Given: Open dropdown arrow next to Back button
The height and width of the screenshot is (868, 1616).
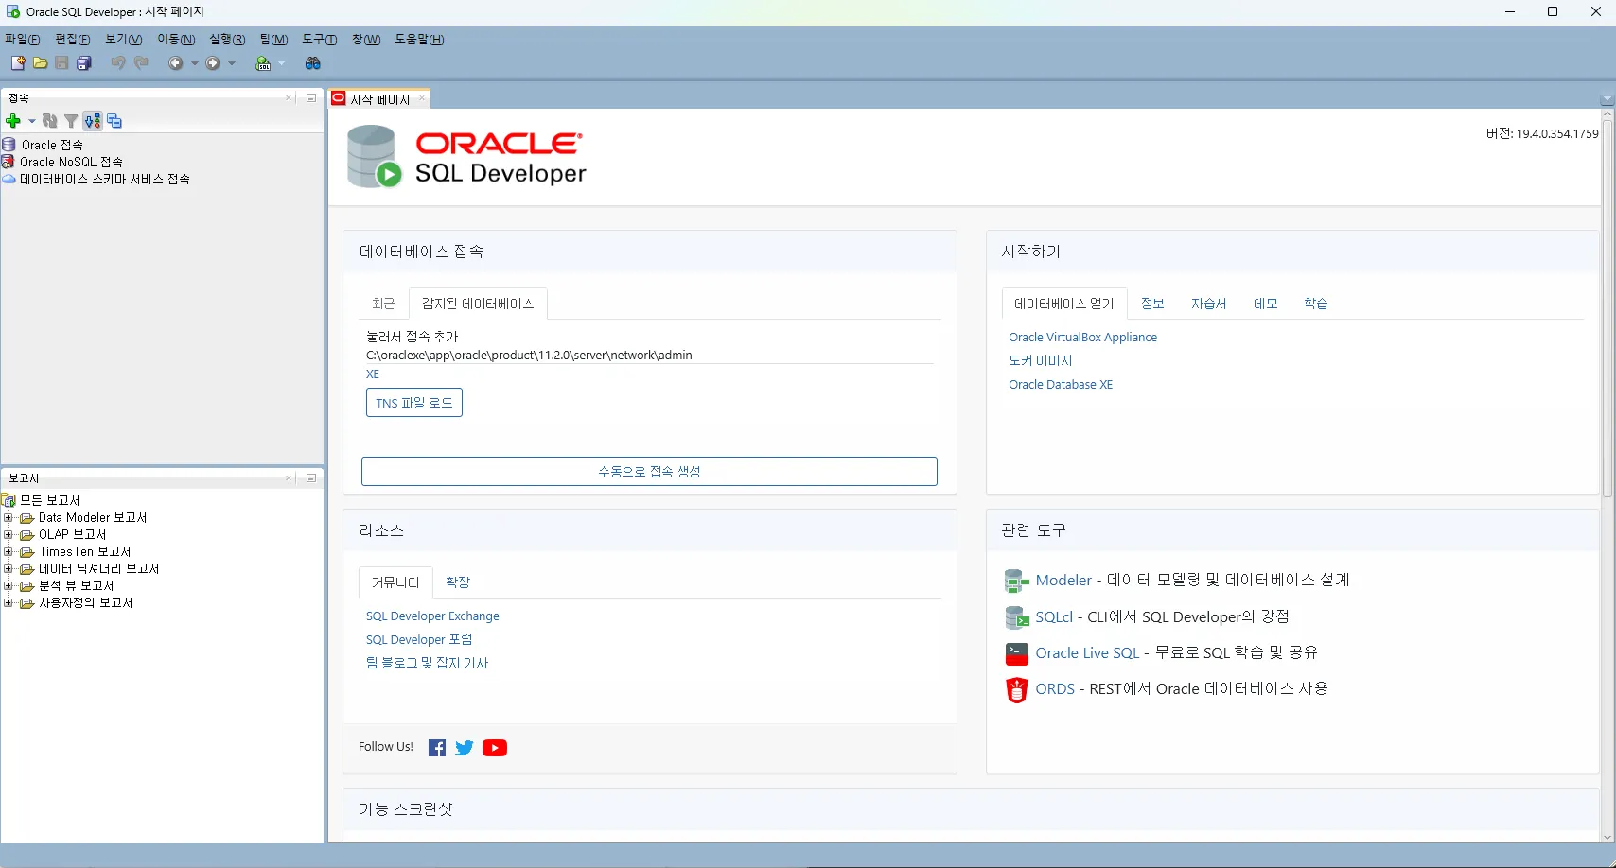Looking at the screenshot, I should pos(194,63).
